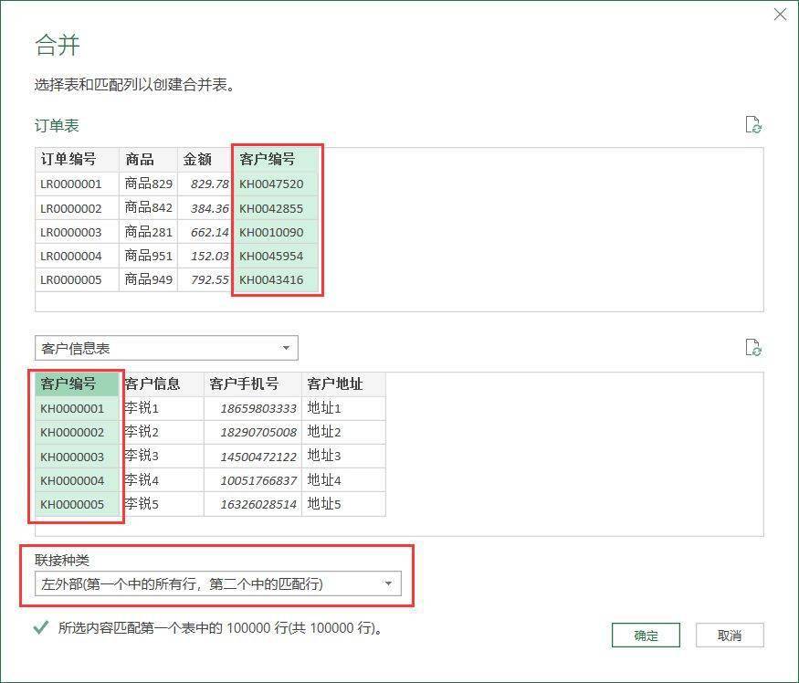Click cell KH0000002
Viewport: 799px width, 683px height.
click(x=77, y=433)
